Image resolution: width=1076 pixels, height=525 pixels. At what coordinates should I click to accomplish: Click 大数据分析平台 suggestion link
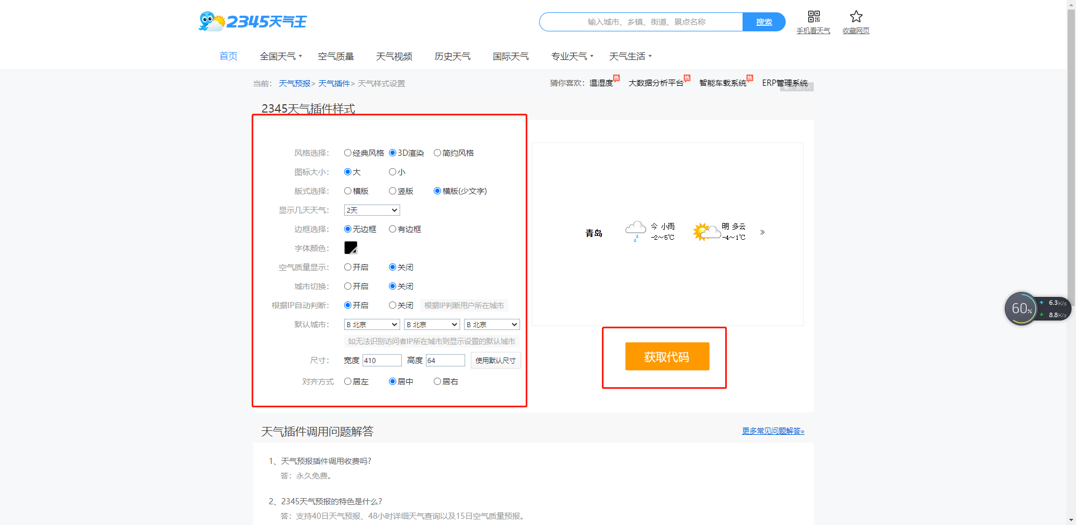point(656,83)
